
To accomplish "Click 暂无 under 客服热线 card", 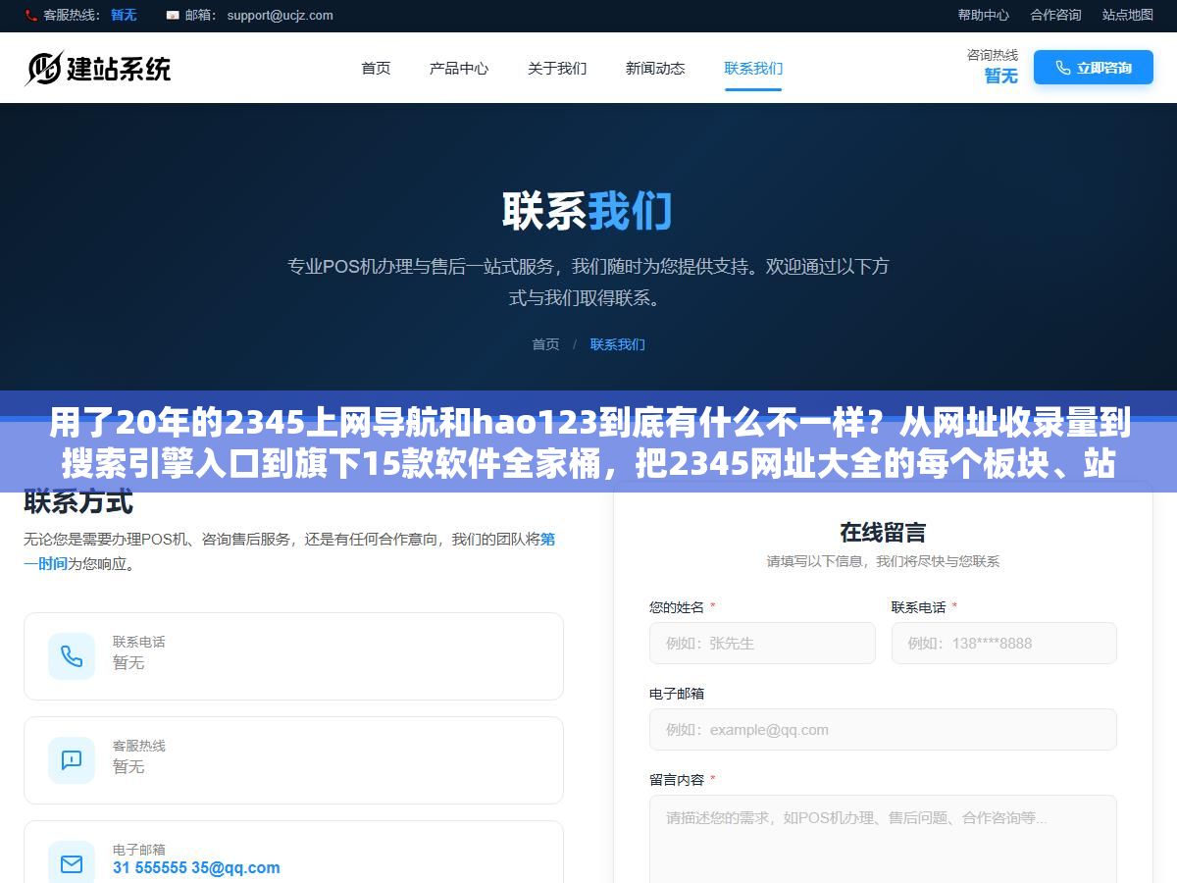I will 128,767.
